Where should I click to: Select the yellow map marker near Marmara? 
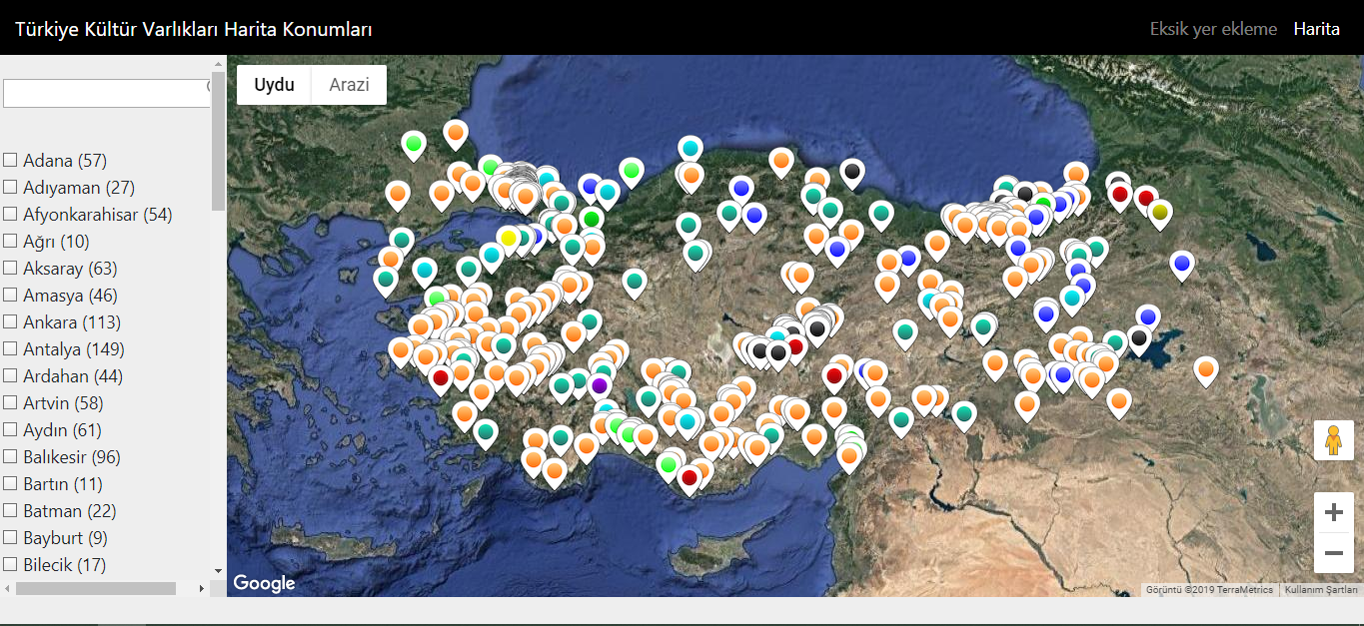click(x=508, y=238)
